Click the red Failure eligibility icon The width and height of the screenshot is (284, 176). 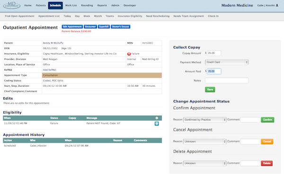pos(129,54)
